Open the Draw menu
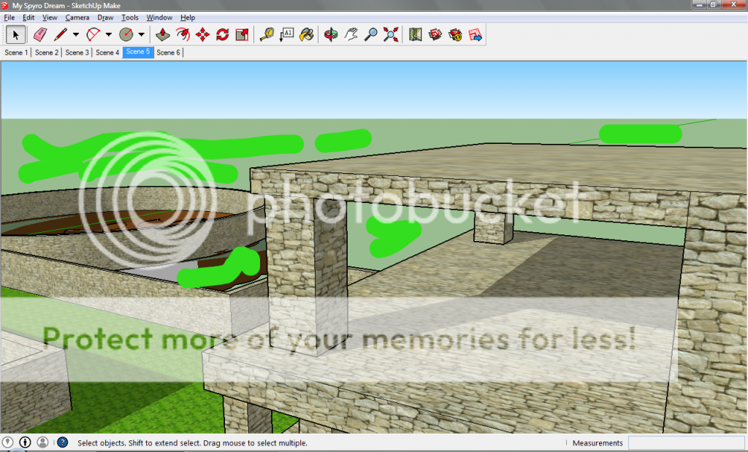This screenshot has width=748, height=452. (105, 18)
